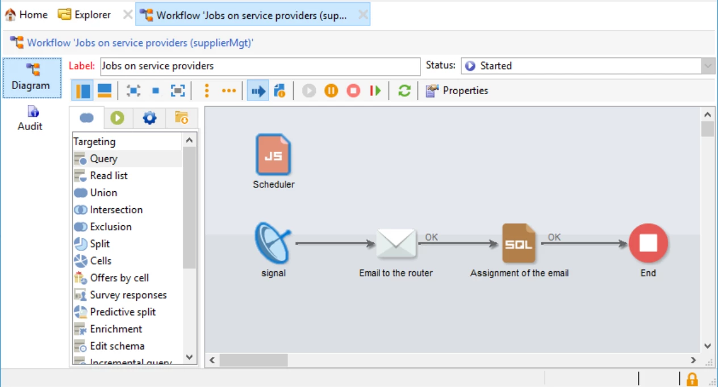Screen dimensions: 718x387
Task: Select Intersection activity
Action: pyautogui.click(x=127, y=210)
